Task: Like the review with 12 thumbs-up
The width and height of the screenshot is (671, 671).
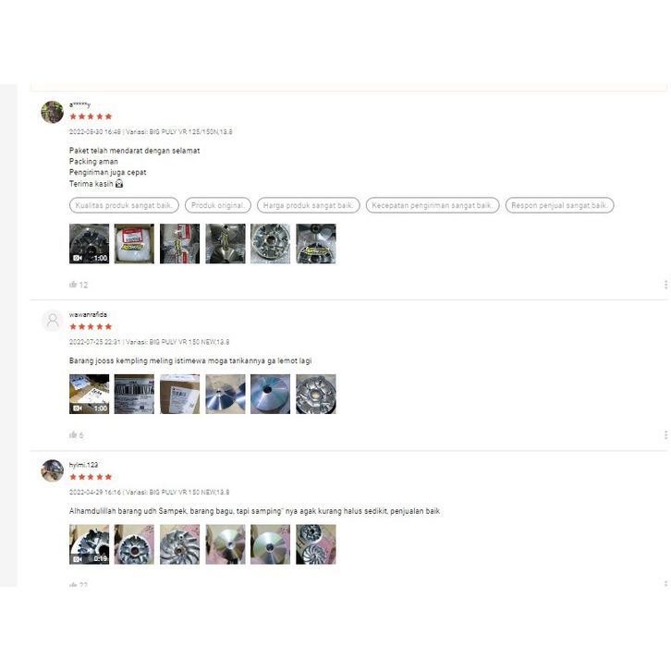Action: click(73, 285)
